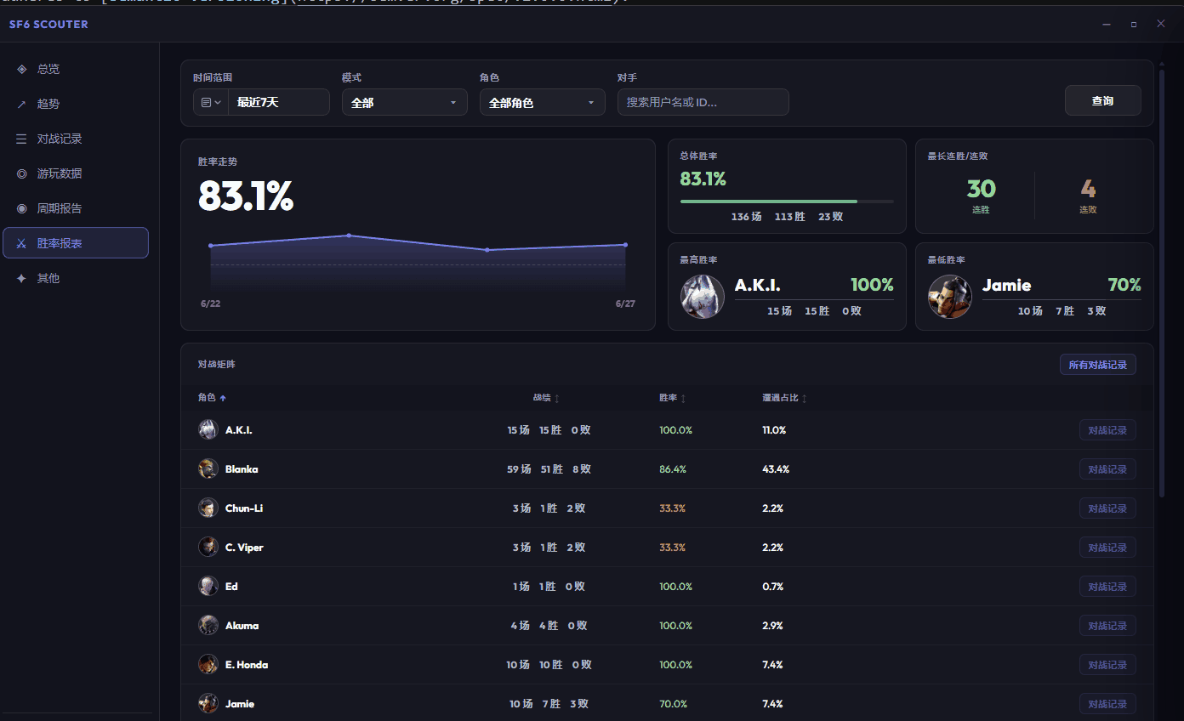Image resolution: width=1184 pixels, height=721 pixels.
Task: Sort the matrix by 遭遇占比 column
Action: click(x=784, y=398)
